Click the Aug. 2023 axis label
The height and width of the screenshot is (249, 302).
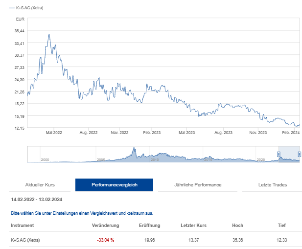coord(223,133)
